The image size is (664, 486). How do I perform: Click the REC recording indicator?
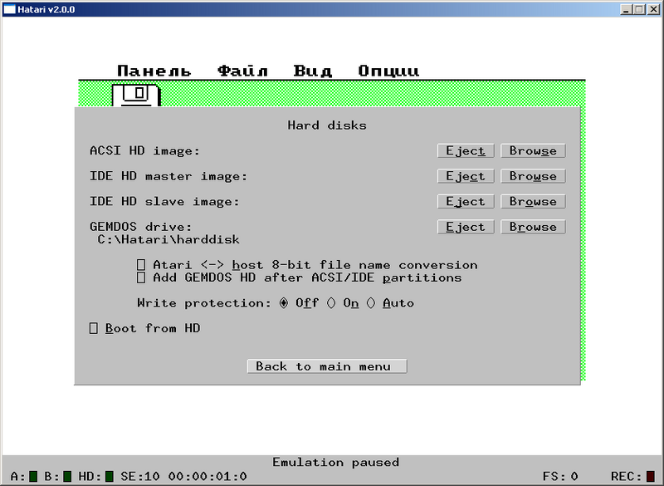651,476
